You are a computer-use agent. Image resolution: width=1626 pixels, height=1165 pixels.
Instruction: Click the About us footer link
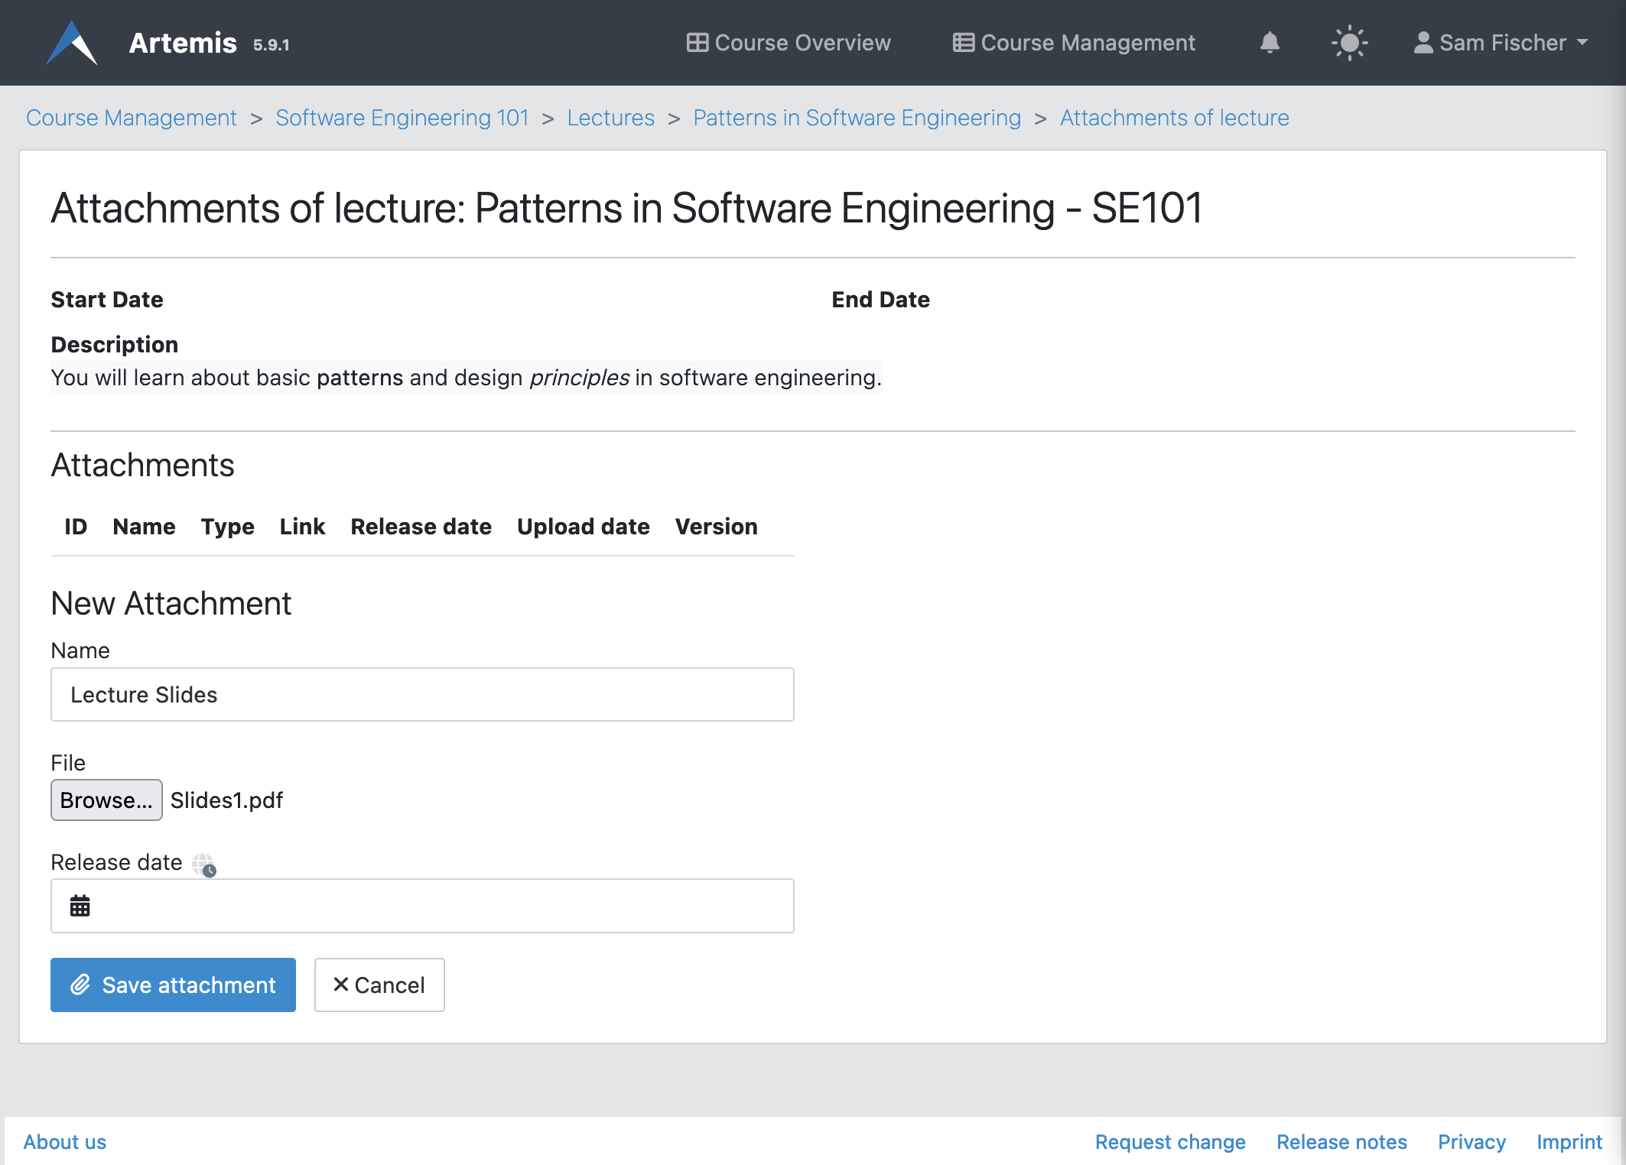65,1141
